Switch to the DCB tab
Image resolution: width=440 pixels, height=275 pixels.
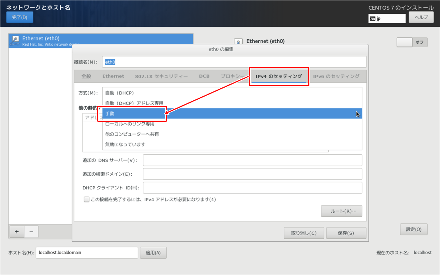[x=204, y=76]
